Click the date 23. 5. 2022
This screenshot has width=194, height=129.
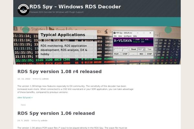(23, 121)
